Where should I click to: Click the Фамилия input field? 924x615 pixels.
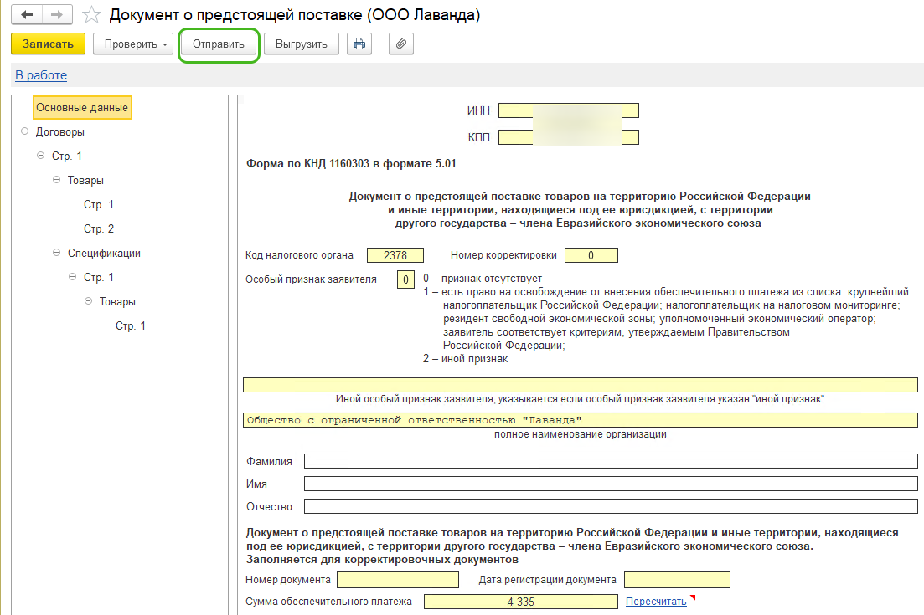pos(611,461)
